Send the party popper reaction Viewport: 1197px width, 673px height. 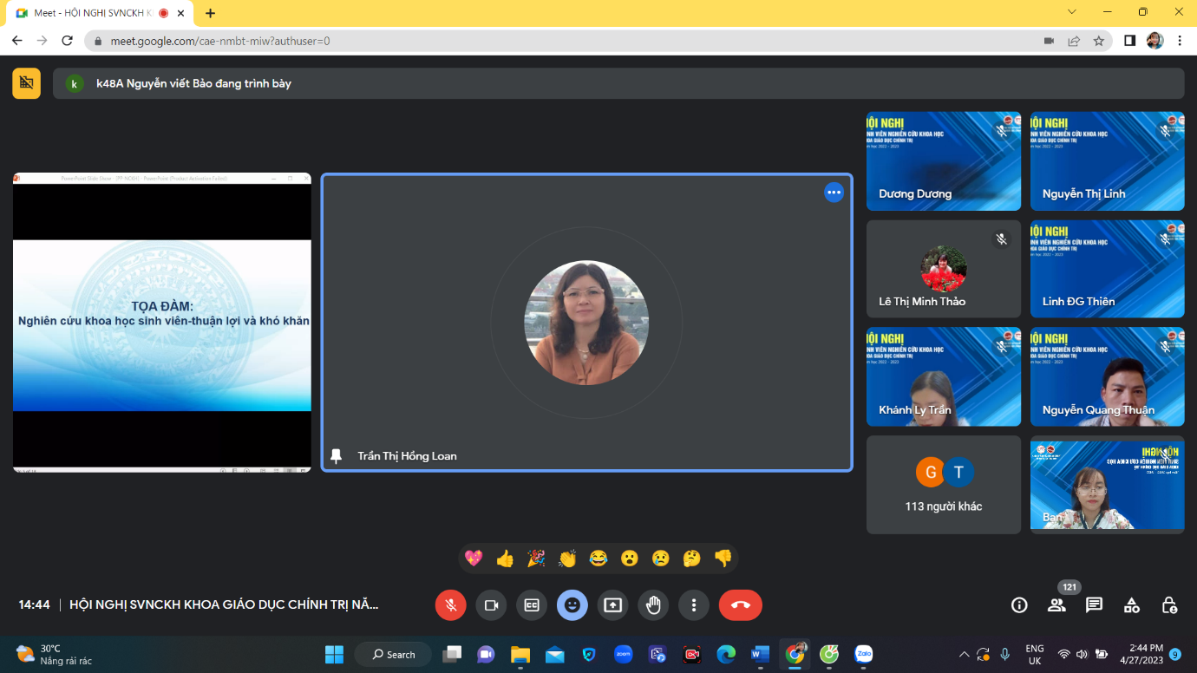click(536, 559)
